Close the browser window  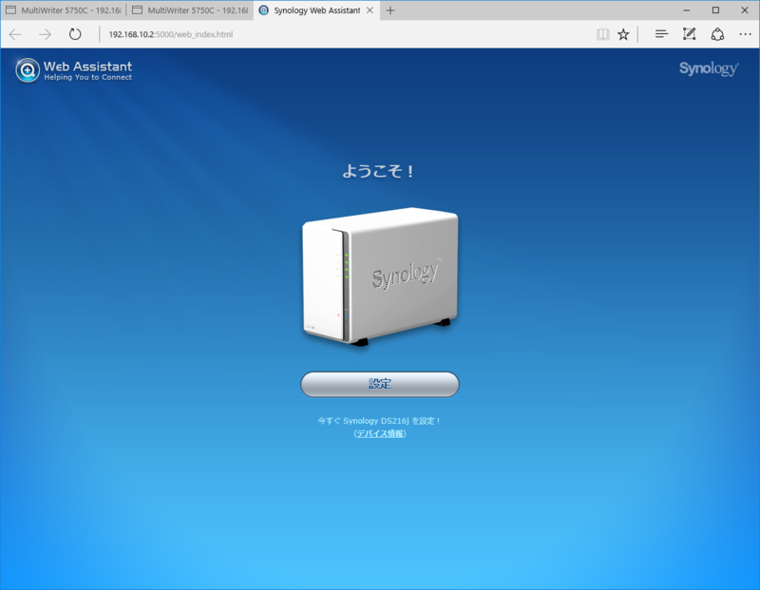(745, 10)
